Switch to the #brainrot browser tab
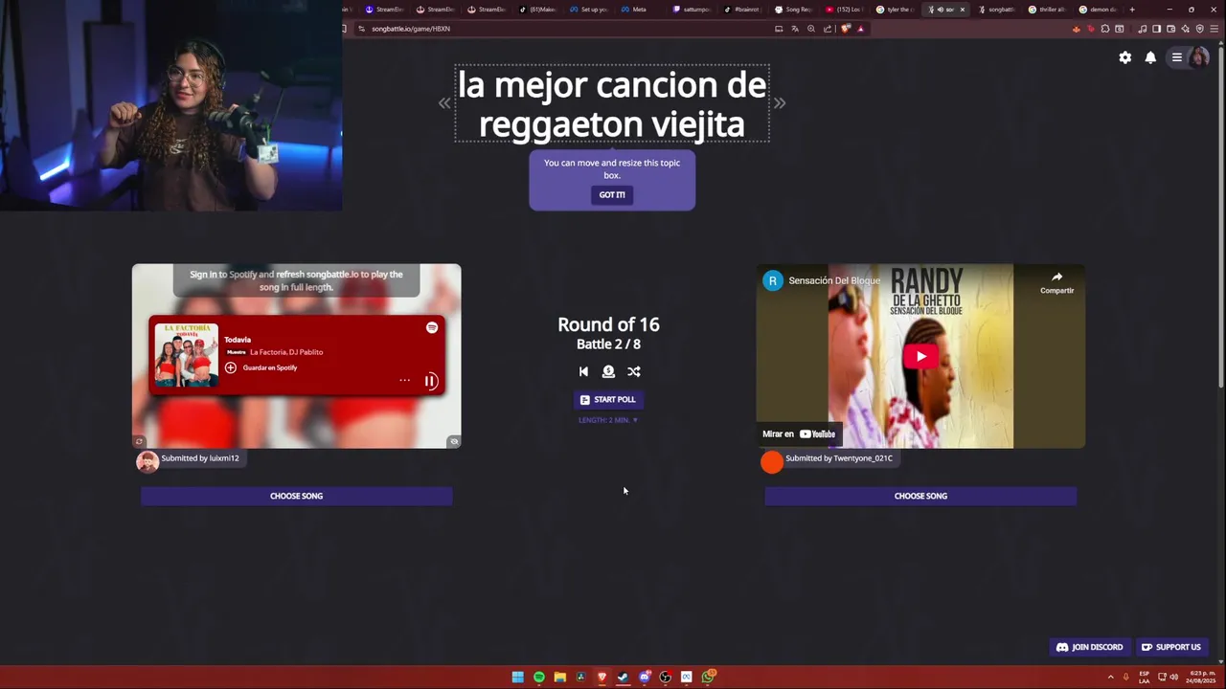This screenshot has height=689, width=1226. (x=741, y=10)
